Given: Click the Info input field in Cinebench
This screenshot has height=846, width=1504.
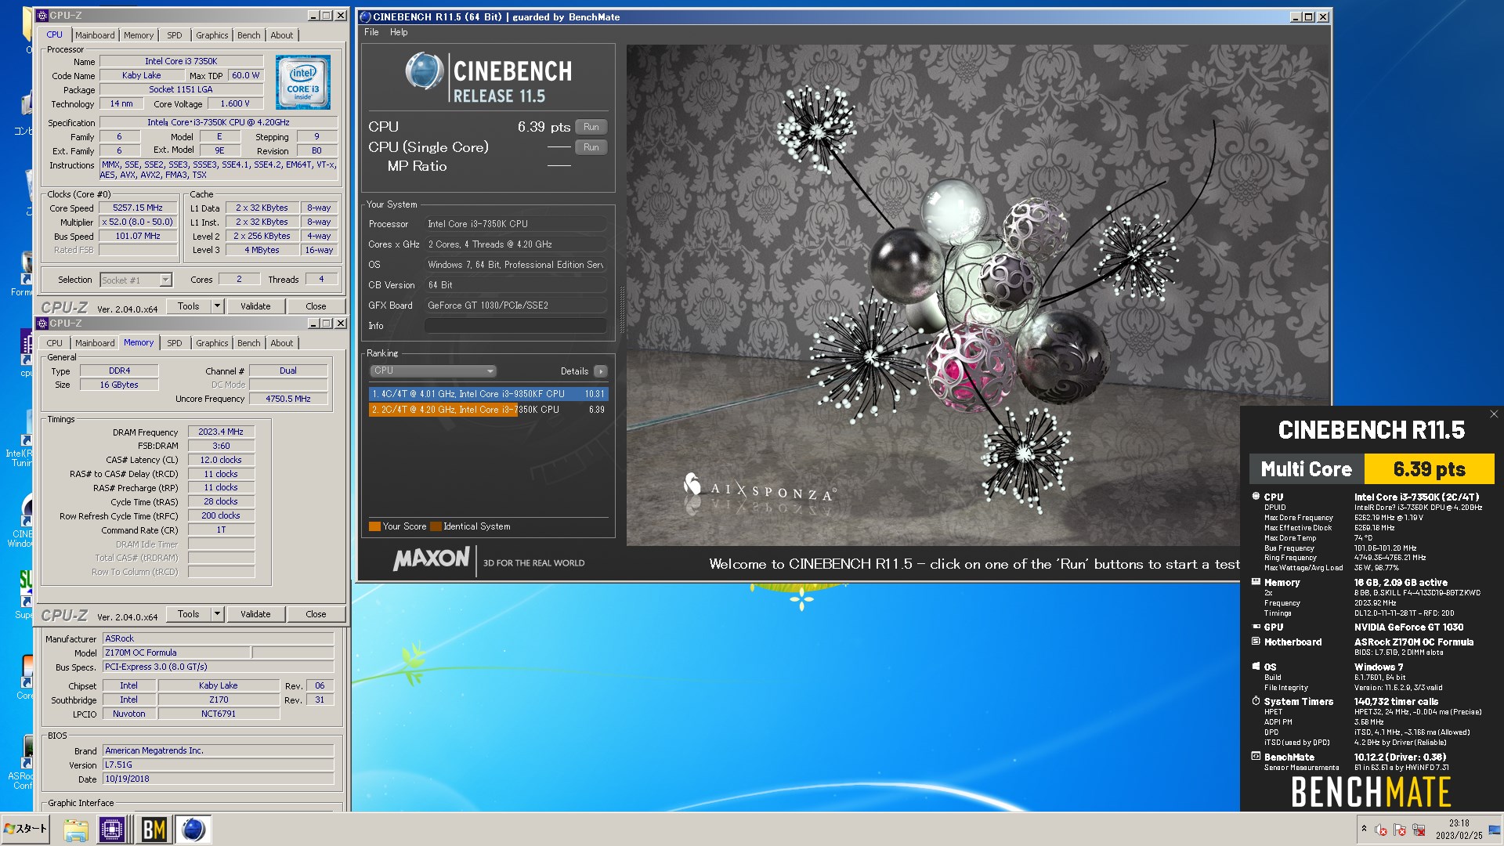Looking at the screenshot, I should pos(515,326).
